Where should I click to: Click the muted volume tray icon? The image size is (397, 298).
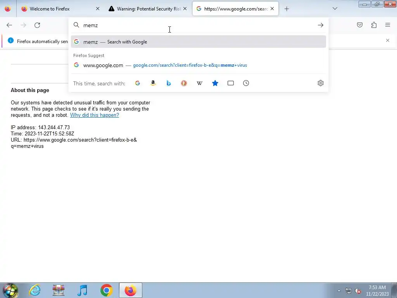pyautogui.click(x=358, y=291)
